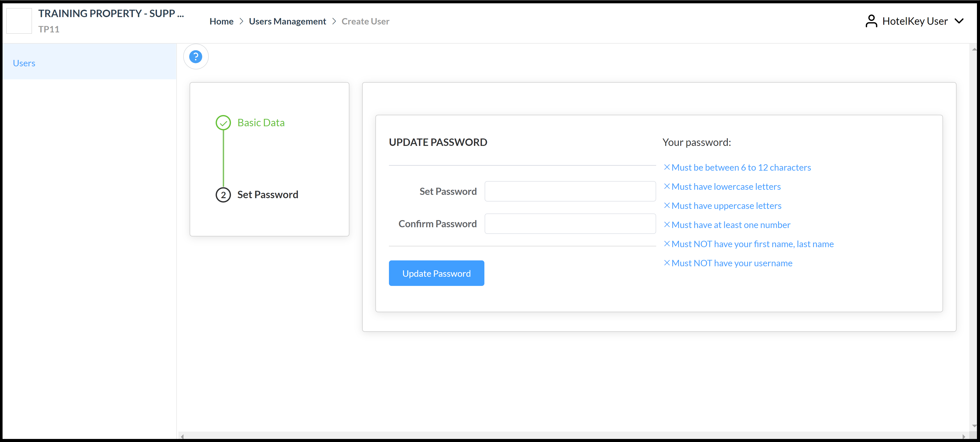The height and width of the screenshot is (442, 980).
Task: Click the X icon beside 'Must NOT have your username'
Action: pyautogui.click(x=667, y=263)
